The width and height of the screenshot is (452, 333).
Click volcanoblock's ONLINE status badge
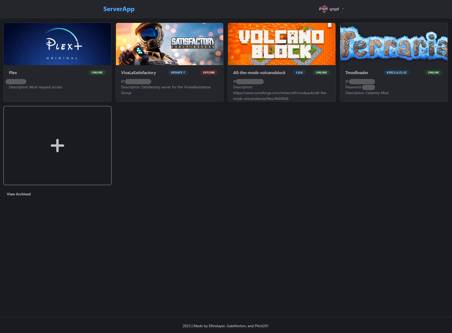pyautogui.click(x=322, y=73)
